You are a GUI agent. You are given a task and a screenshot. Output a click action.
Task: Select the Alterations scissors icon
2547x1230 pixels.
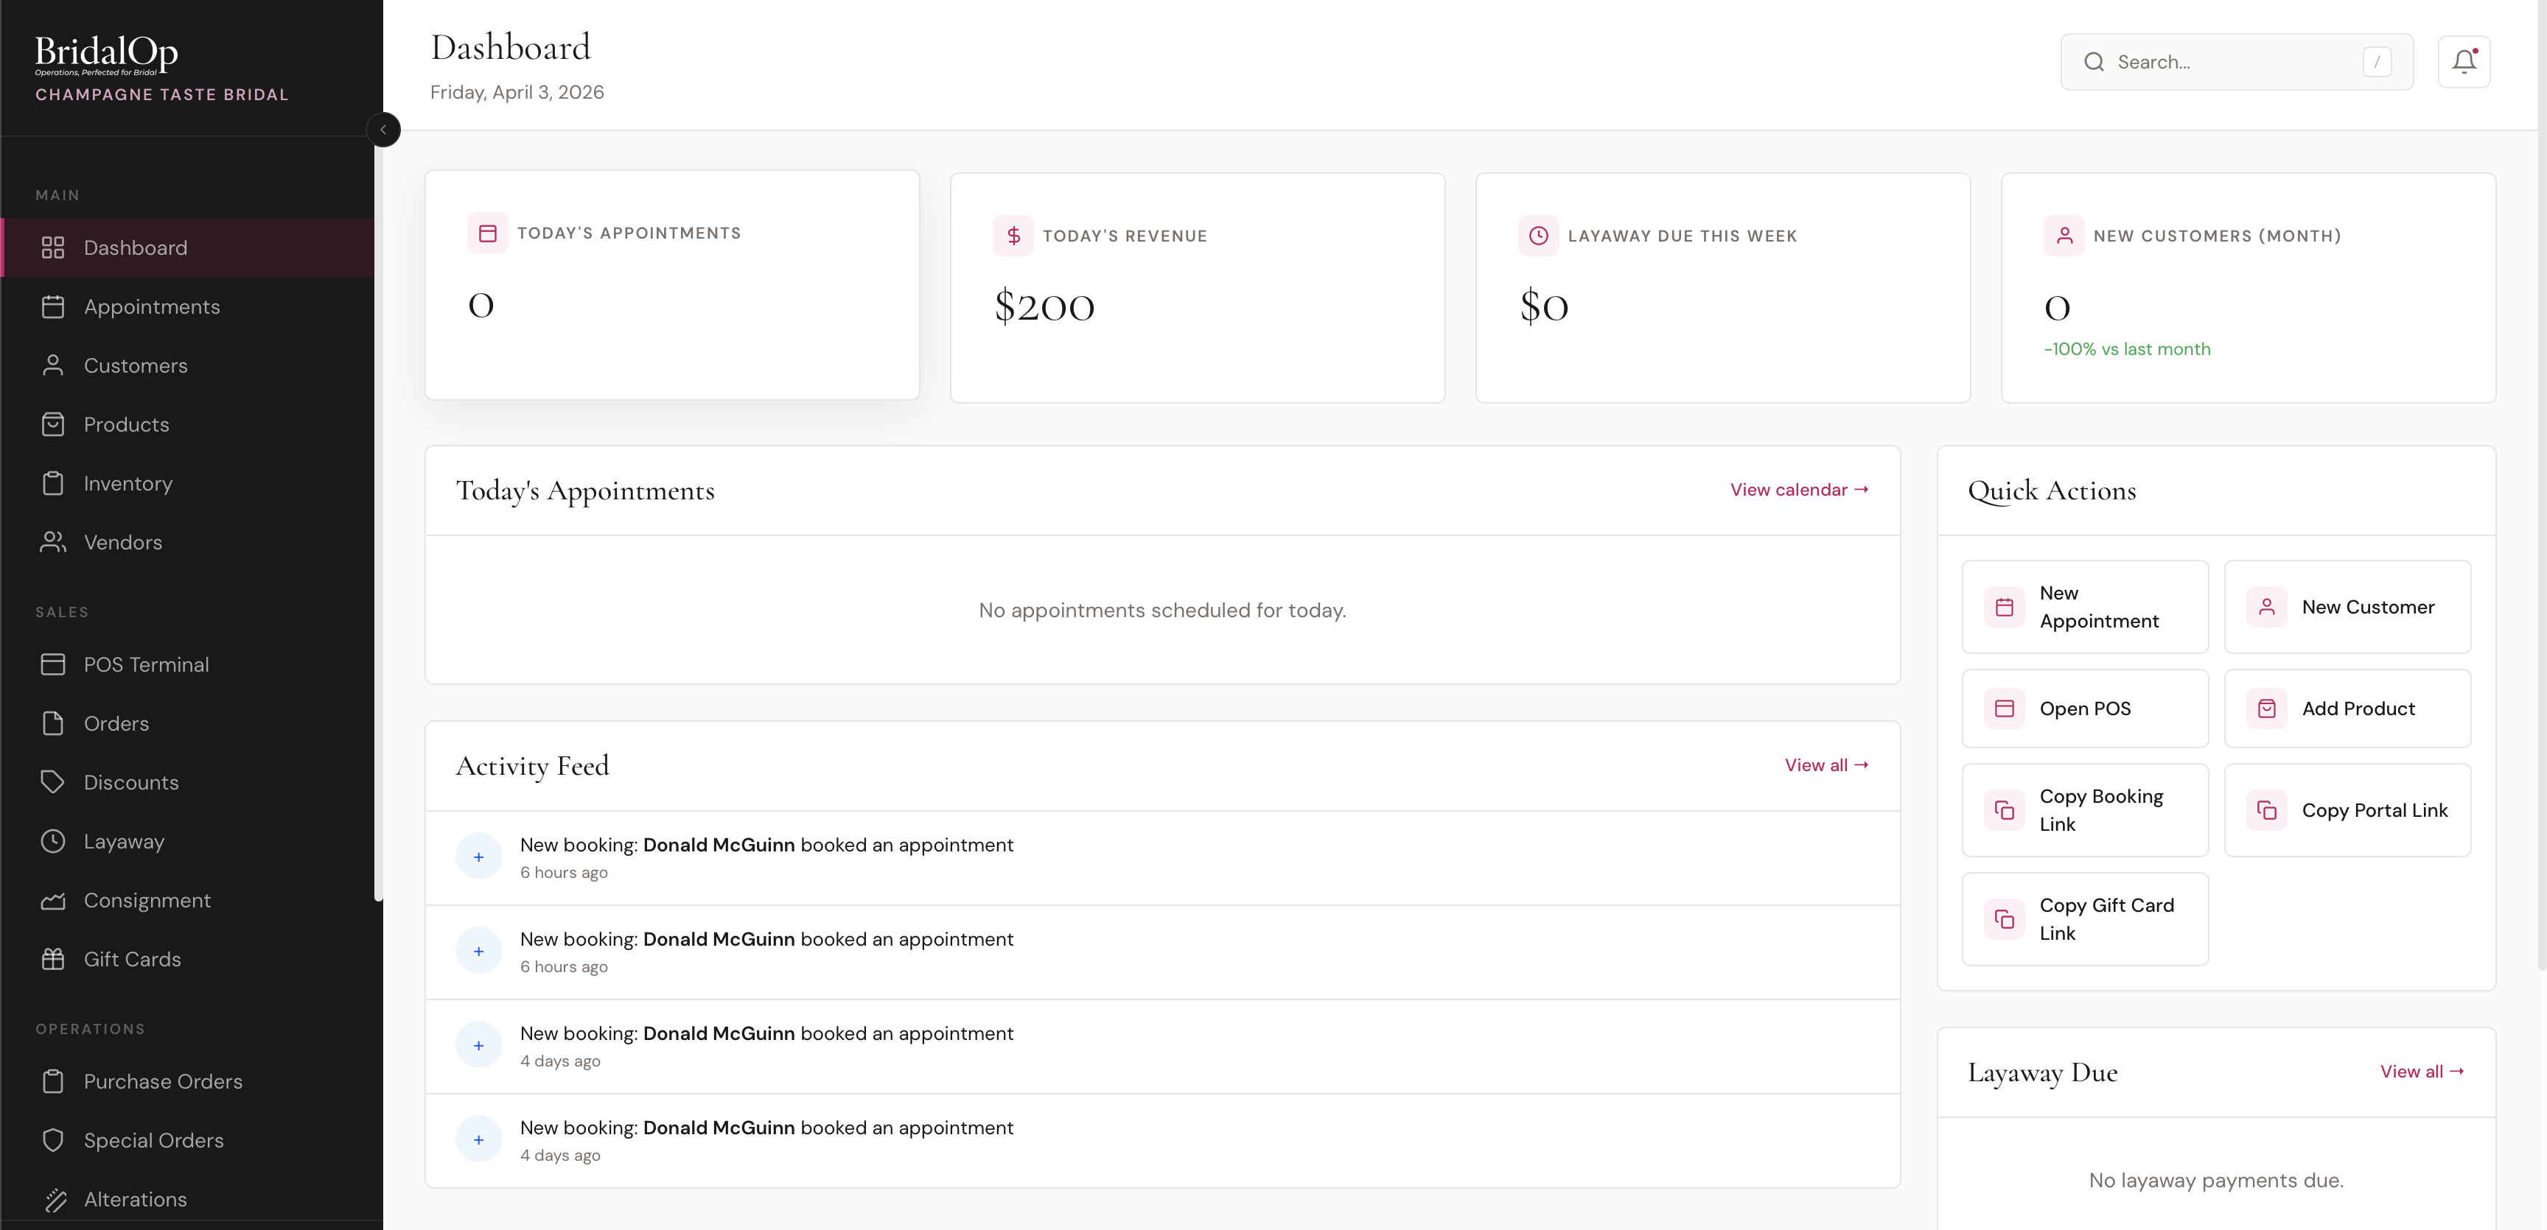pyautogui.click(x=55, y=1199)
